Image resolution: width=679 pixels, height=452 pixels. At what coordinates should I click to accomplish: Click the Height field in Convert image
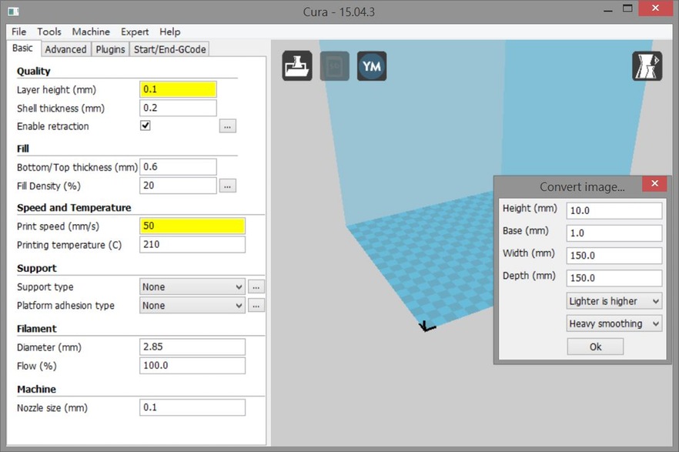tap(614, 210)
